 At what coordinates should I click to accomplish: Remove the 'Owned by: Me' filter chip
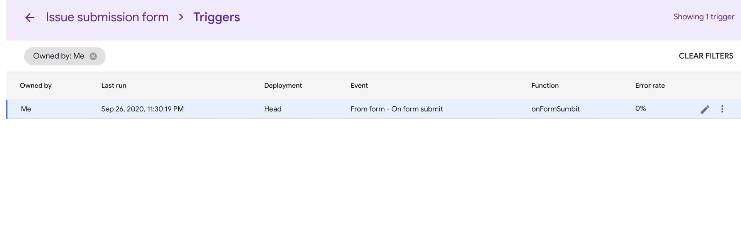[93, 56]
